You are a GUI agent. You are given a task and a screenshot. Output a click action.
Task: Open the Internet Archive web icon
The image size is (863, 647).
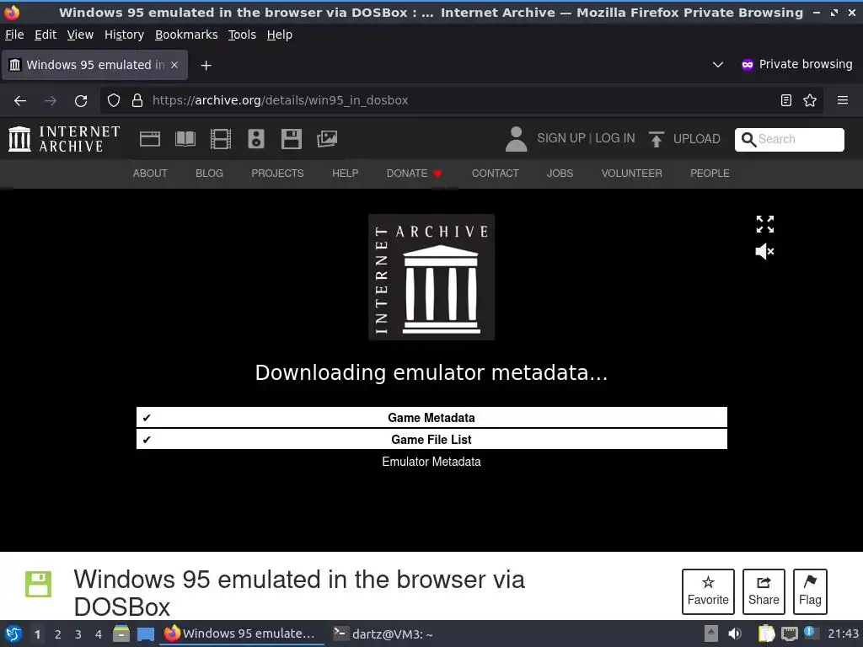(150, 139)
